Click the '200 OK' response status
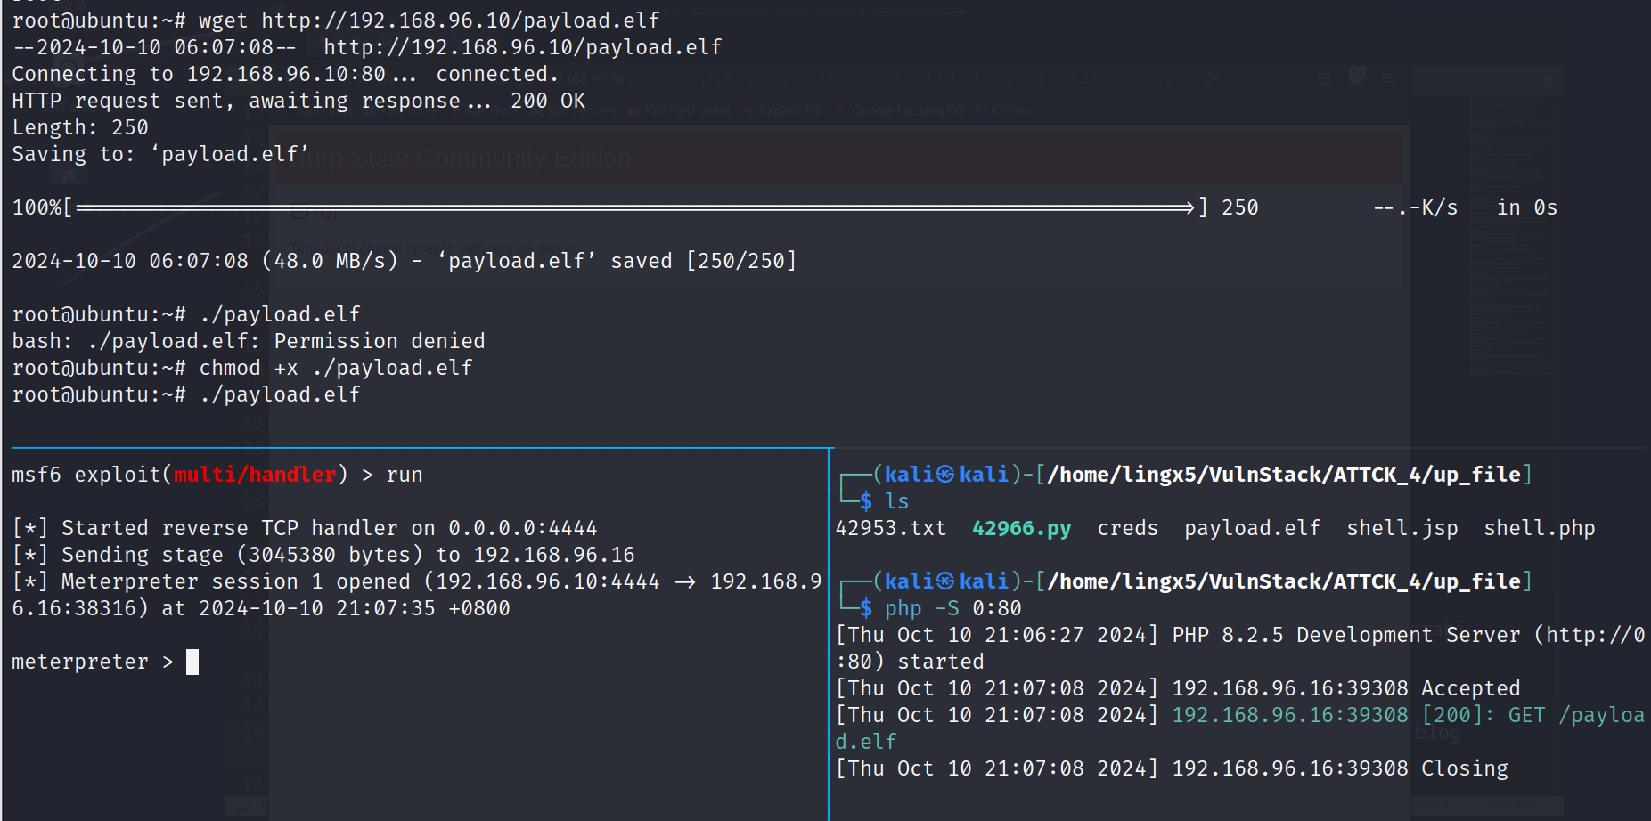The width and height of the screenshot is (1651, 821). (548, 101)
